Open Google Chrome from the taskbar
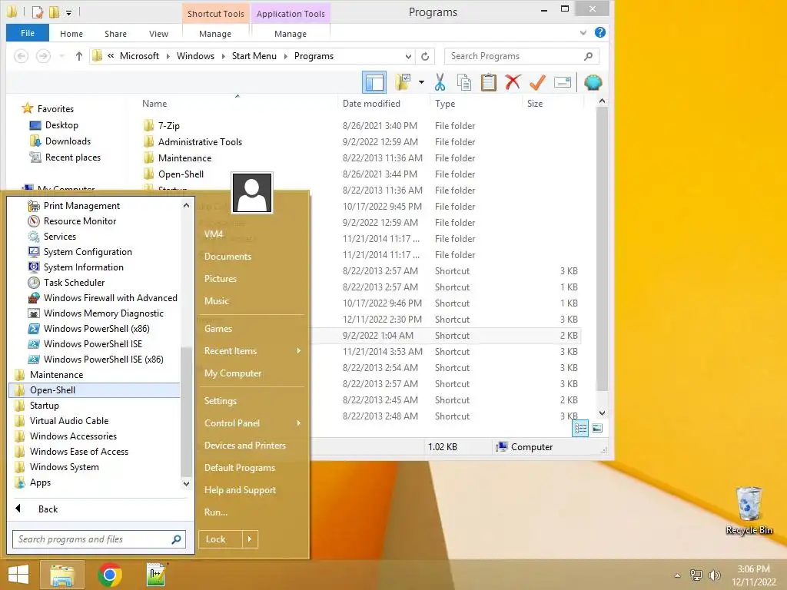787x590 pixels. pyautogui.click(x=110, y=575)
